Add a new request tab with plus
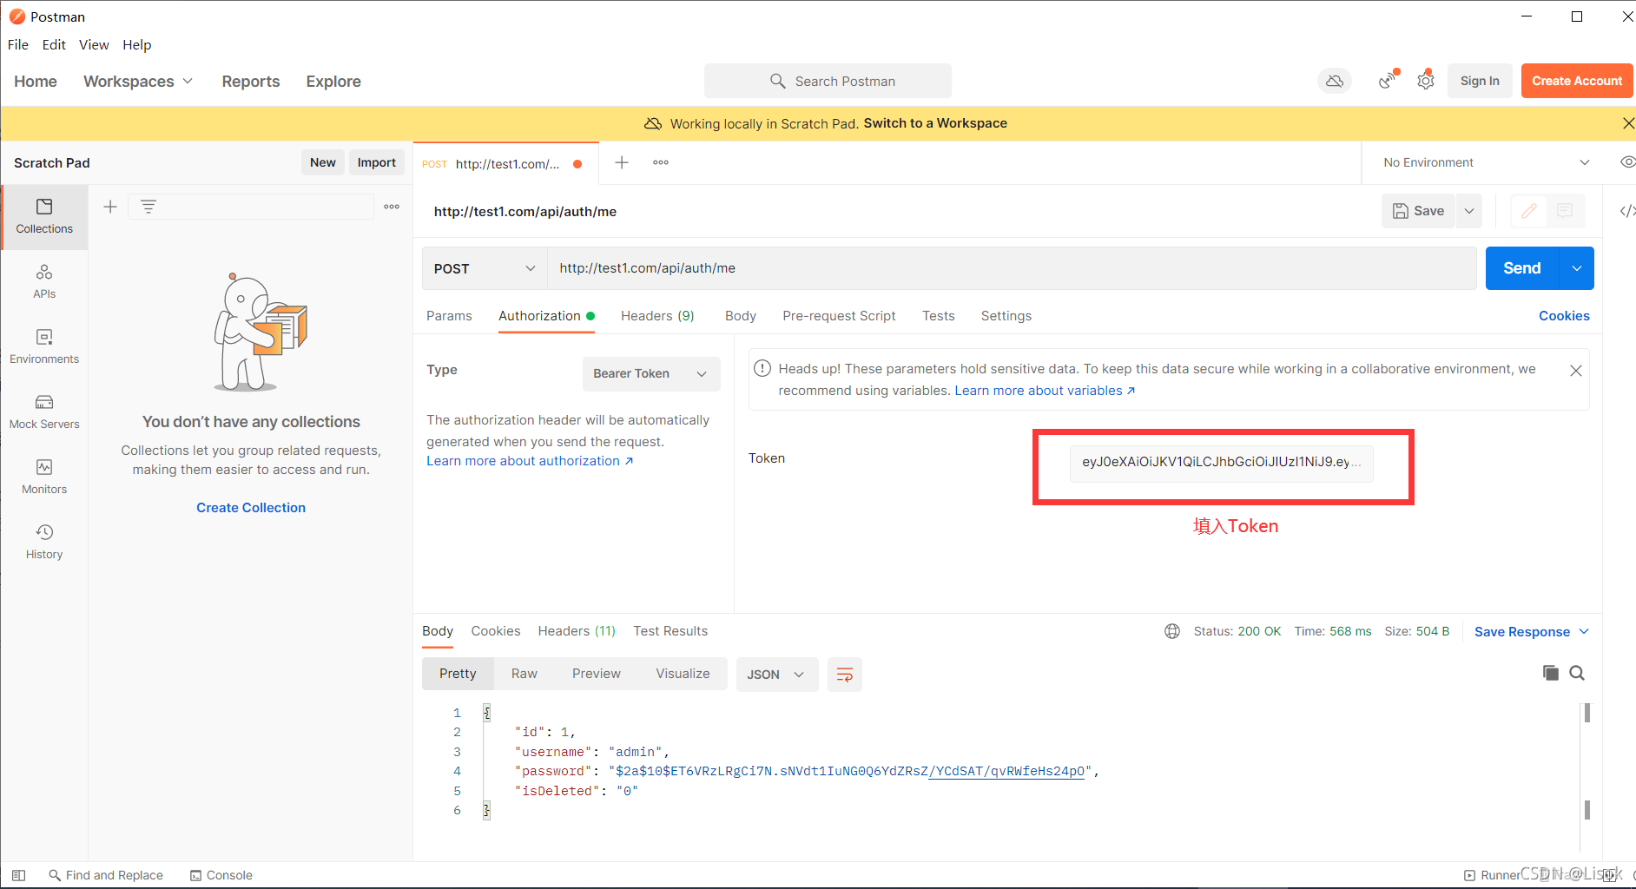Viewport: 1636px width, 889px height. [x=622, y=162]
